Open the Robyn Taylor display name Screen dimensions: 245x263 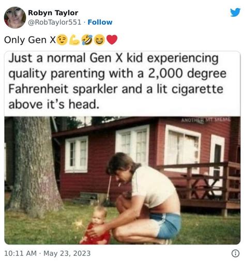tap(53, 13)
